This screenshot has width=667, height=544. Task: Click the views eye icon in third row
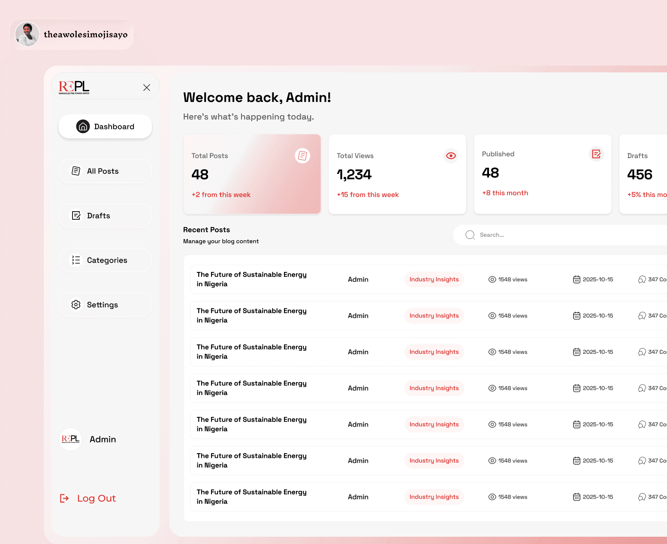point(492,352)
